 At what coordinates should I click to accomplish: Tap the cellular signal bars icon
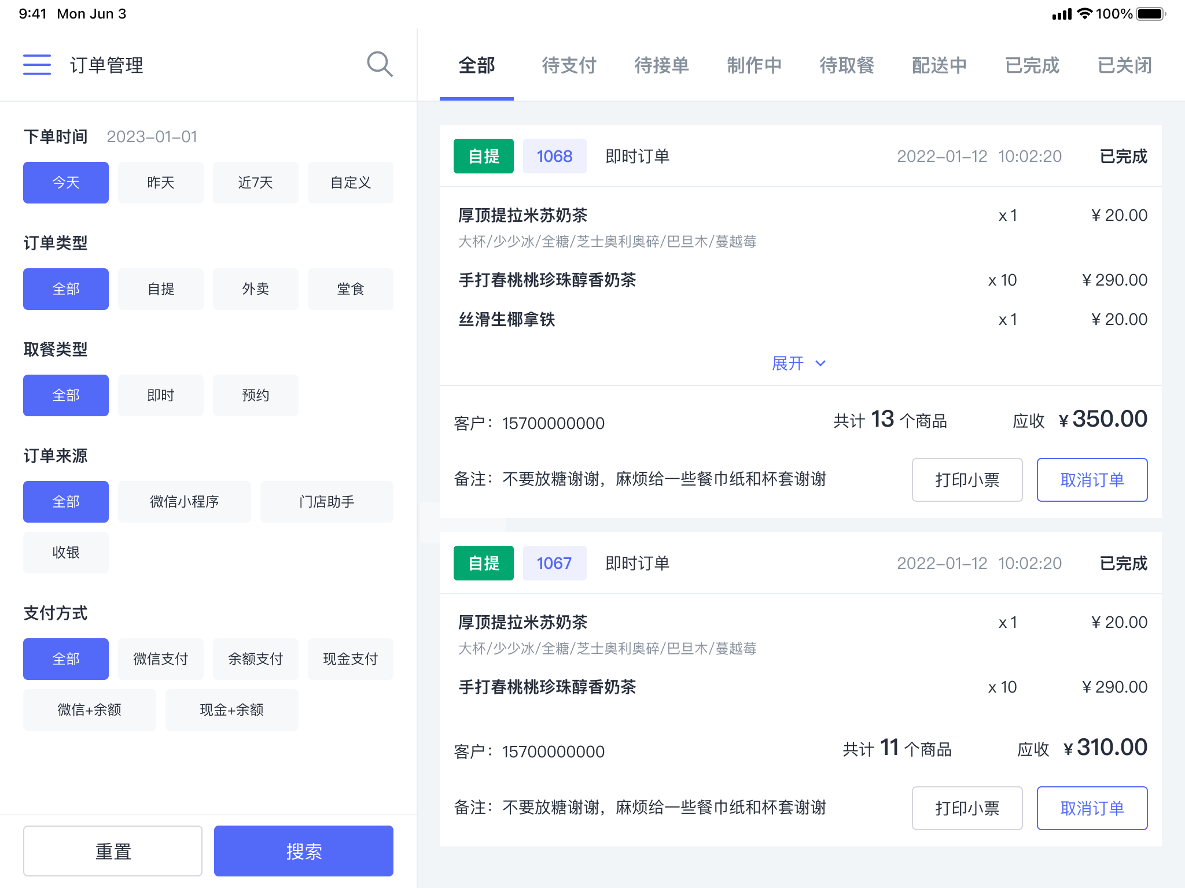1062,14
